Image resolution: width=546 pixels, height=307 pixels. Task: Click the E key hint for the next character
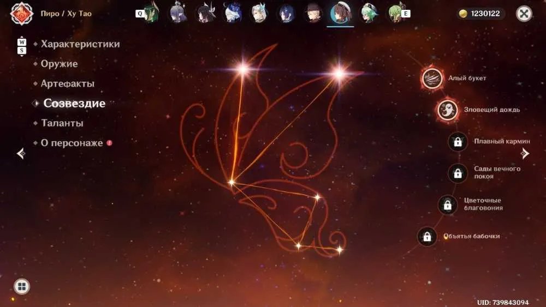coord(405,14)
